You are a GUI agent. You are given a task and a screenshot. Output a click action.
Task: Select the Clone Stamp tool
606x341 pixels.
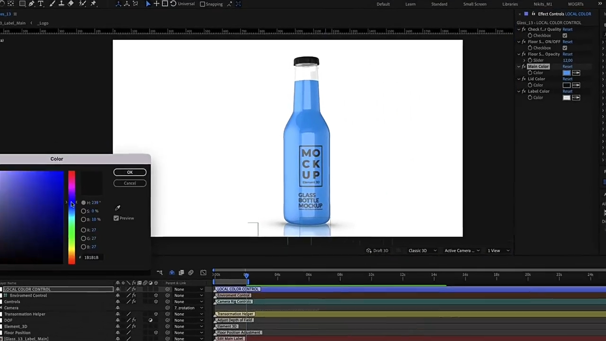[61, 4]
